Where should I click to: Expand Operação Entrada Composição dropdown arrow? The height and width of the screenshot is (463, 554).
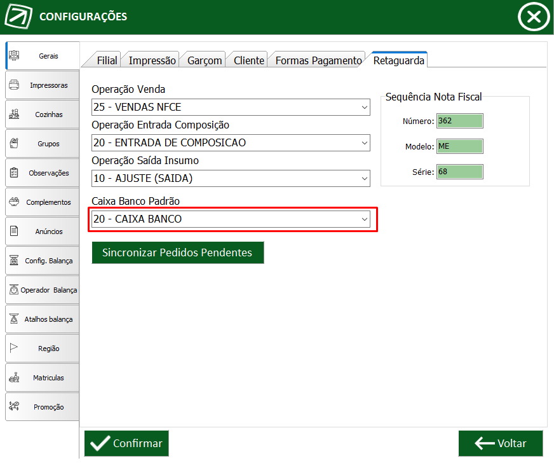pyautogui.click(x=364, y=143)
